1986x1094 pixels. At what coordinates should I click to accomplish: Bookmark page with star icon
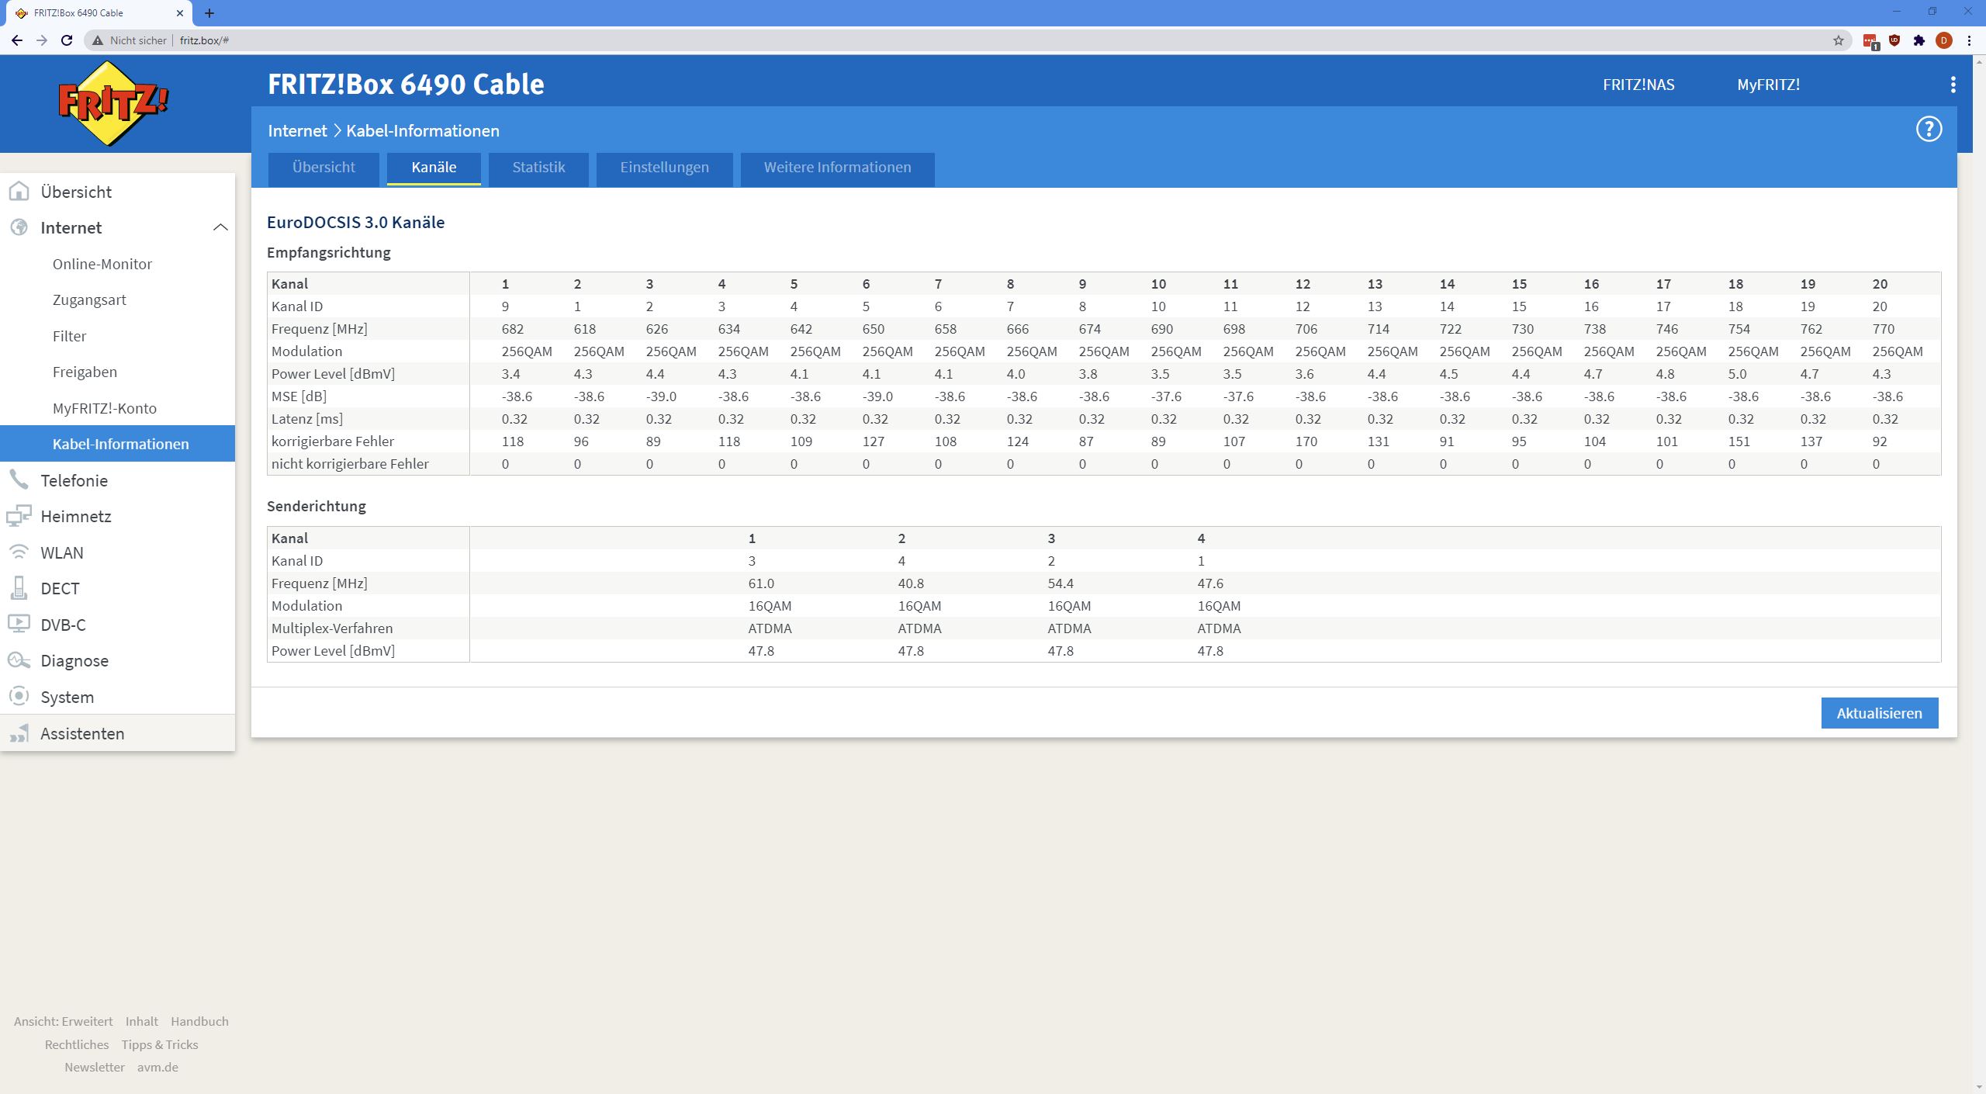pos(1838,40)
